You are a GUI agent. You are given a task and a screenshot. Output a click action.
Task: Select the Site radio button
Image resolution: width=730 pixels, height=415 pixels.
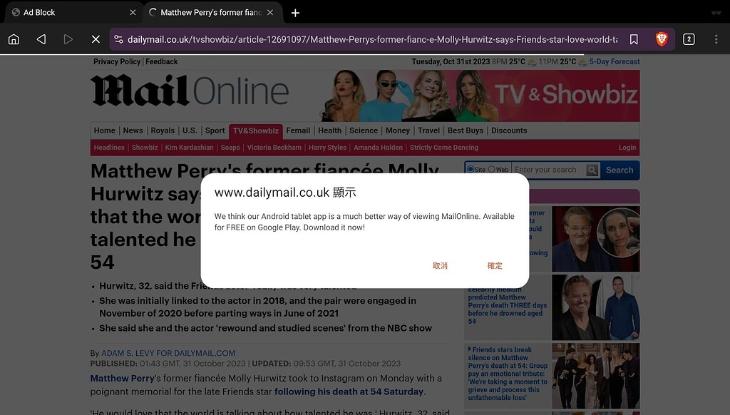pyautogui.click(x=471, y=170)
